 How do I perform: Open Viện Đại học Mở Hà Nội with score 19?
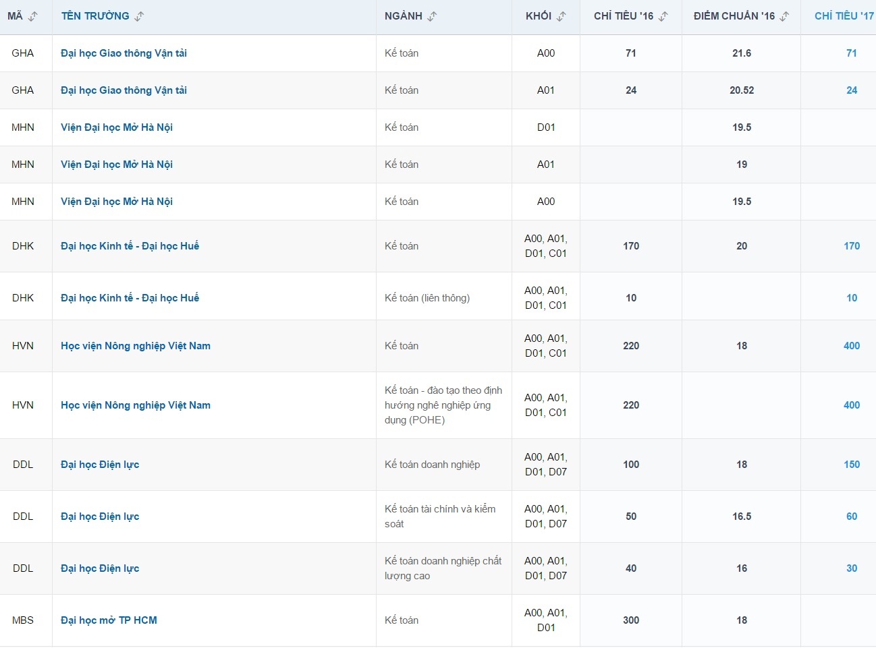(117, 165)
